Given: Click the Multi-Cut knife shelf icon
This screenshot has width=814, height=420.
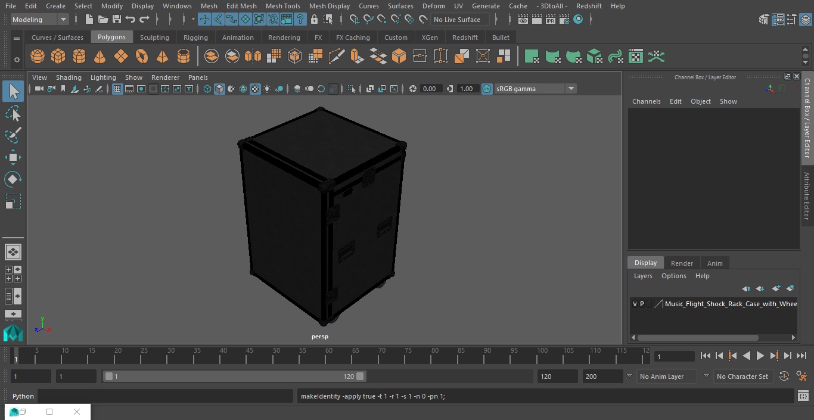Looking at the screenshot, I should [x=337, y=57].
